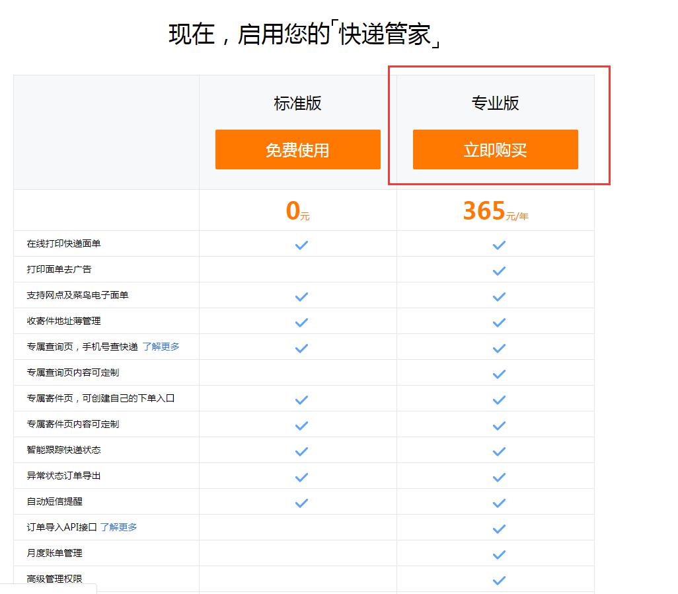Click the 365元/年 price text
Image resolution: width=678 pixels, height=594 pixels.
click(x=495, y=211)
